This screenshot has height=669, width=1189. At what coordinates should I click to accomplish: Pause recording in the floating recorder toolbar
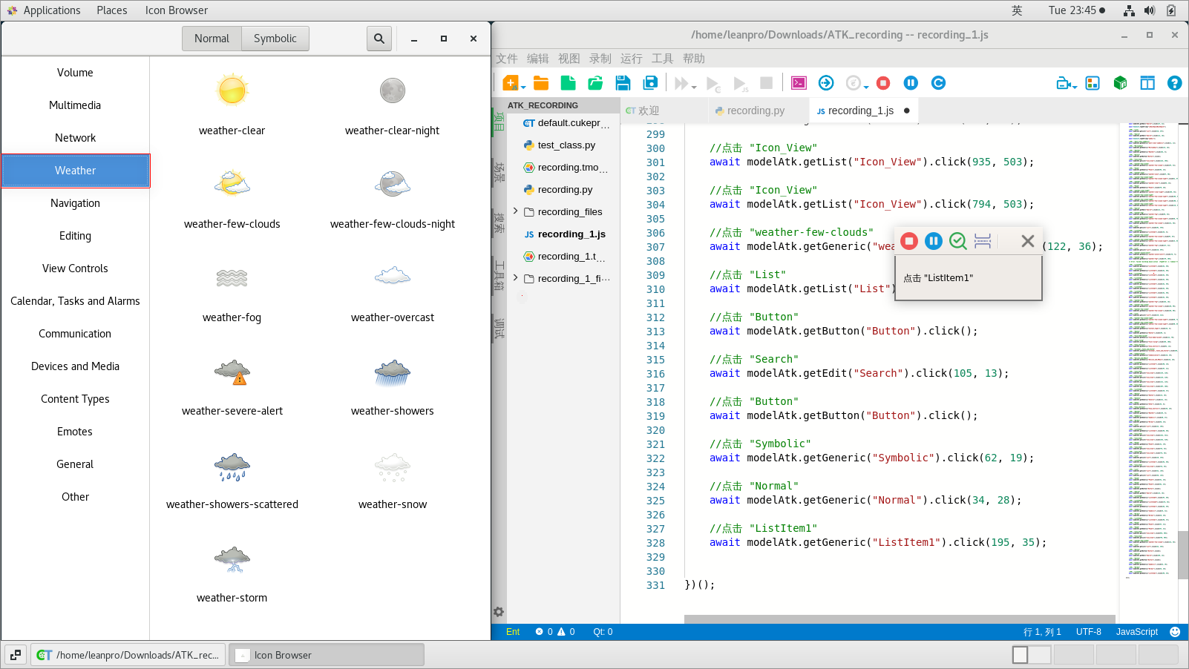click(x=934, y=241)
